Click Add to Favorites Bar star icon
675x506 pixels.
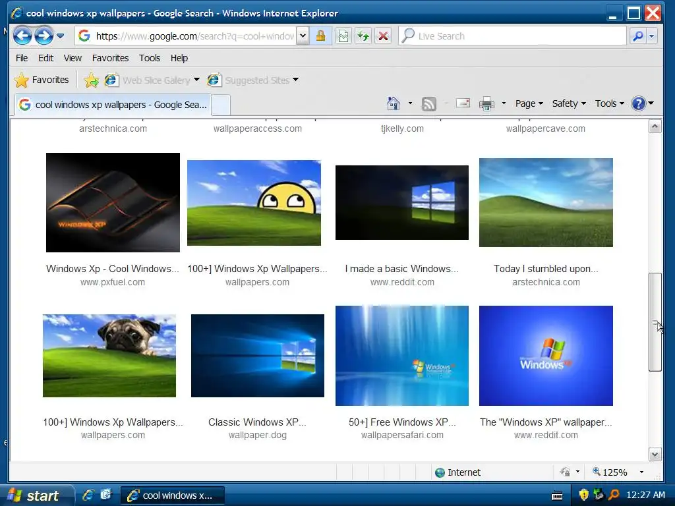[91, 80]
